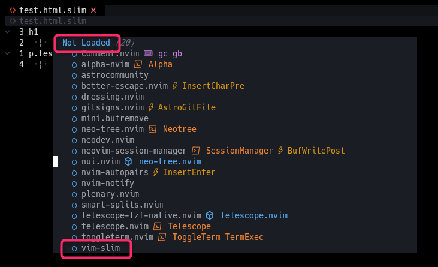Select telescope-fzf-native.nvim plugin entry
The width and height of the screenshot is (438, 267).
141,215
